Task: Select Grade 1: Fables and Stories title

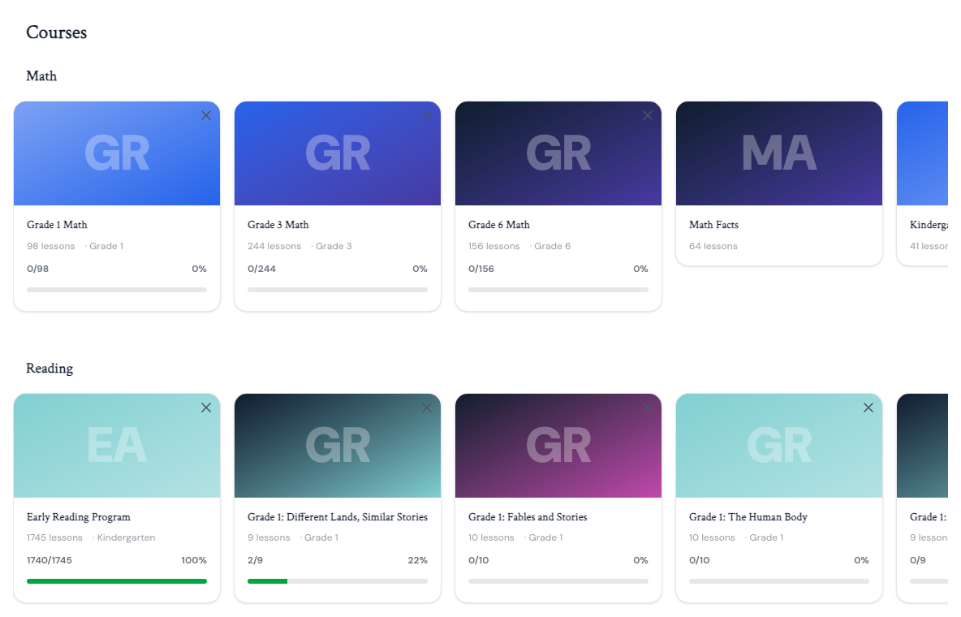Action: tap(528, 517)
